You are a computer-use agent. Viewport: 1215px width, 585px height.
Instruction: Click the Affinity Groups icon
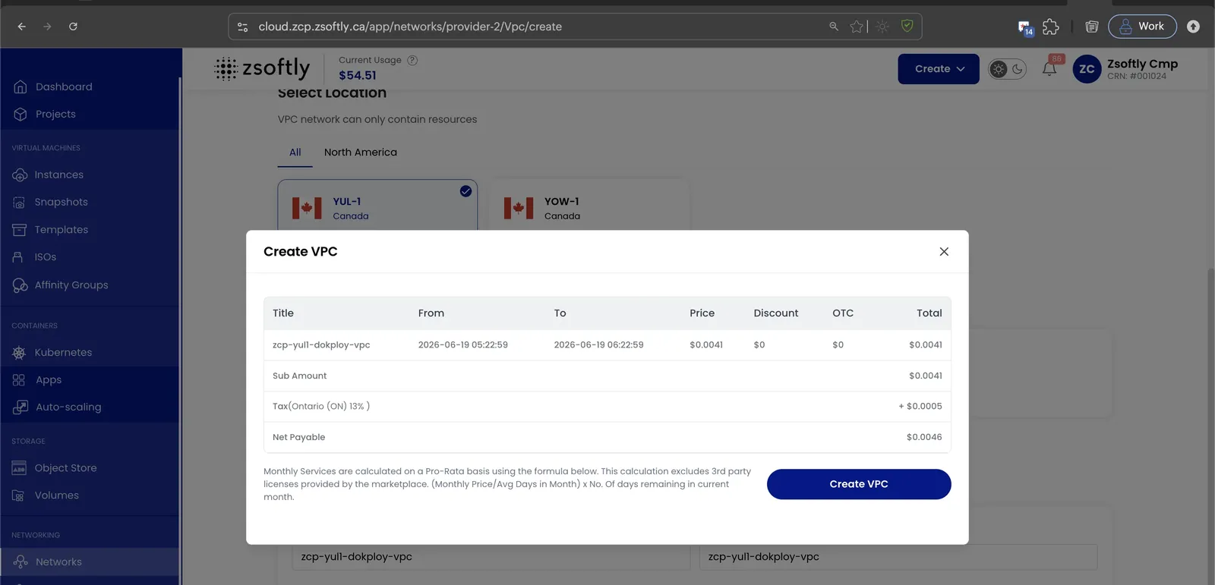click(20, 285)
